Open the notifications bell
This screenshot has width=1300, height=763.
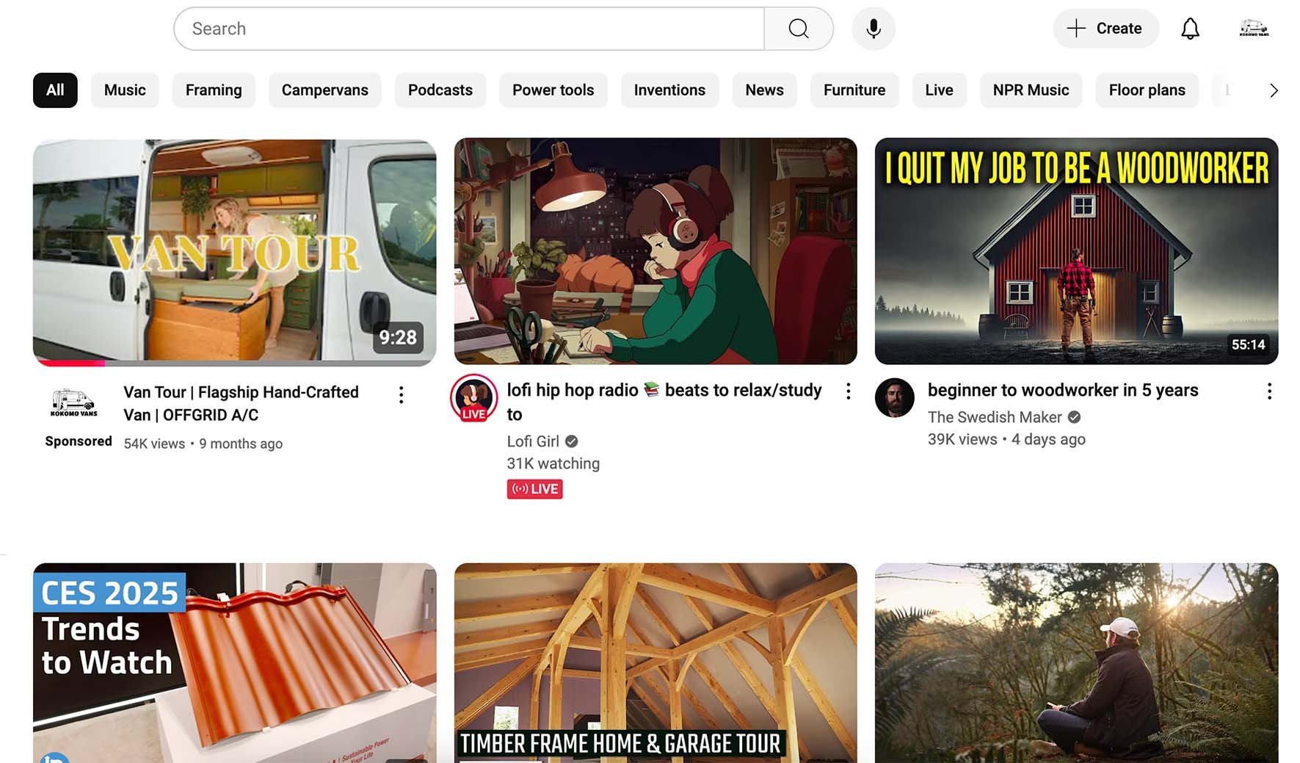pos(1190,29)
